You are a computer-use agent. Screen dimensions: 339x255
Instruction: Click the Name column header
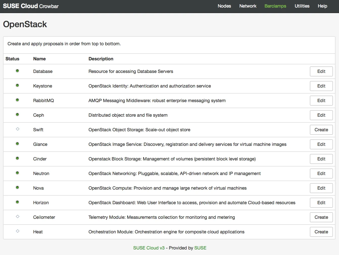tap(39, 59)
